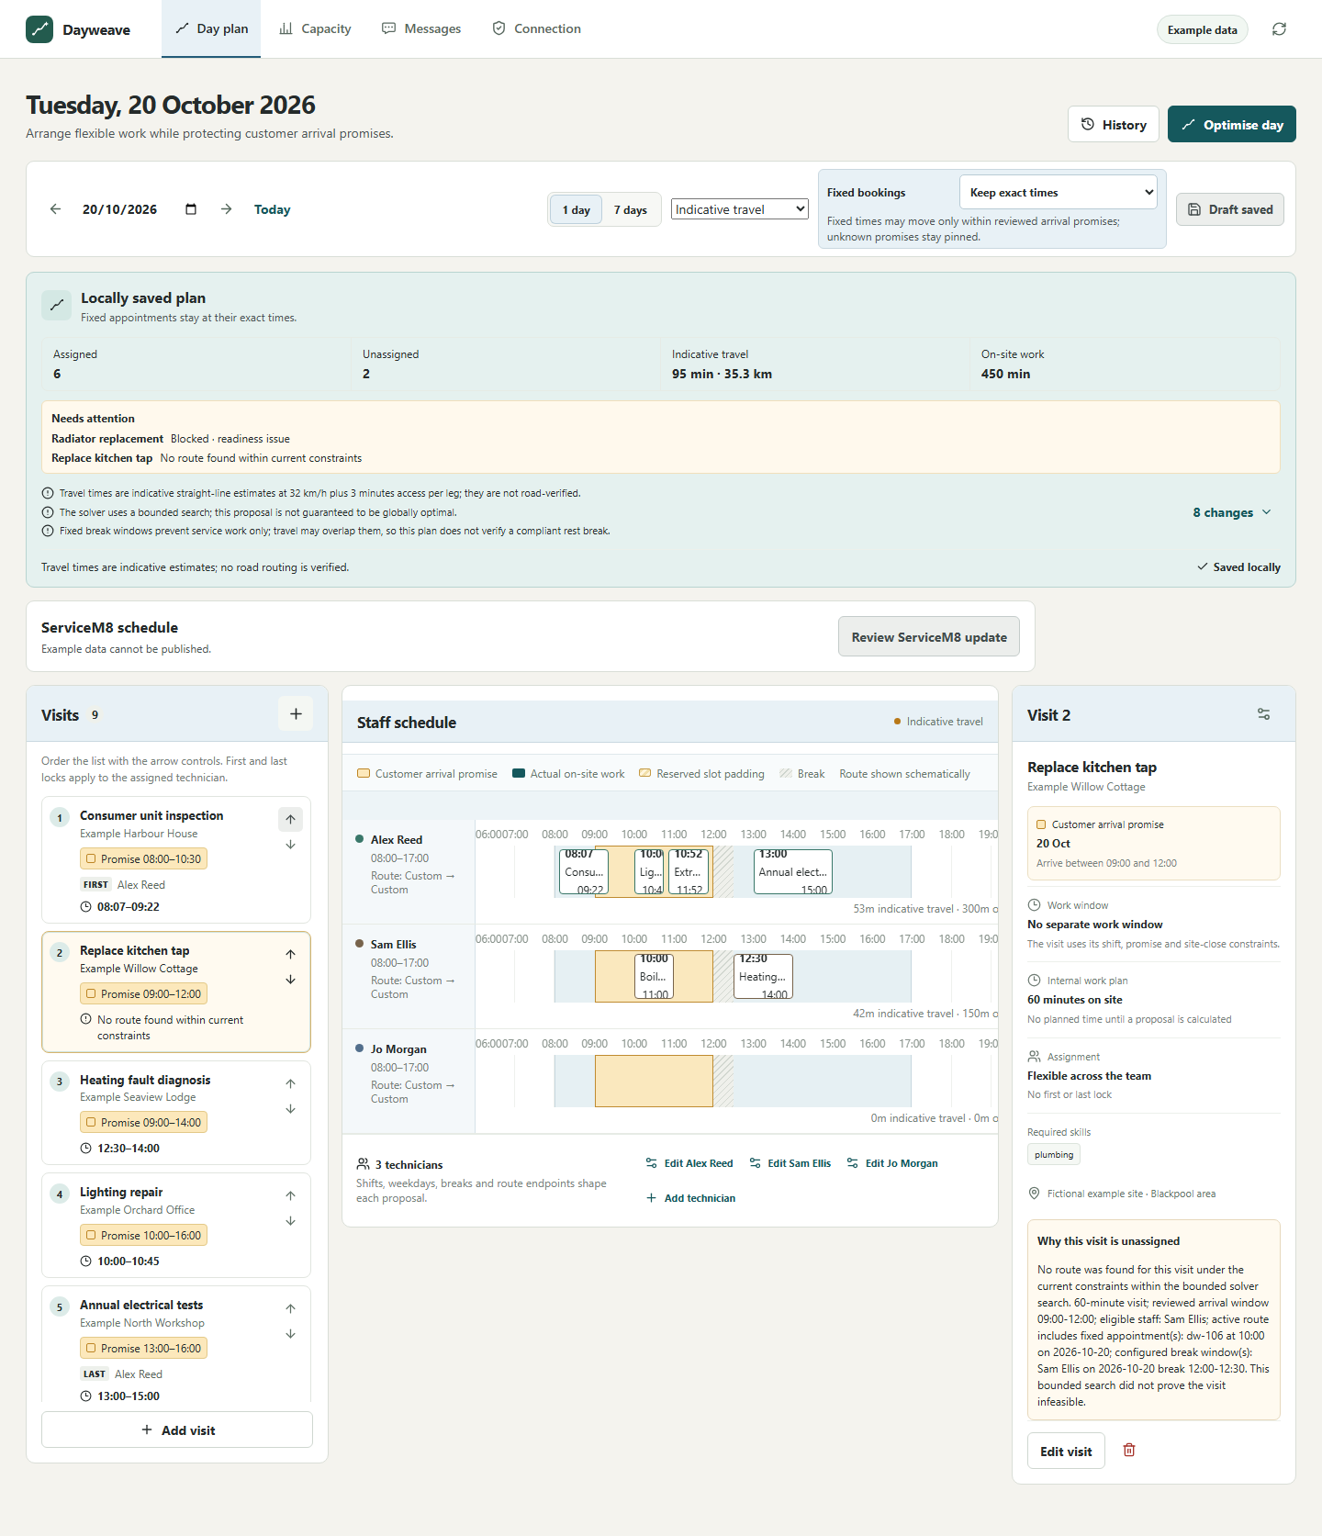1322x1536 pixels.
Task: Click the Add visit button
Action: pos(177,1429)
